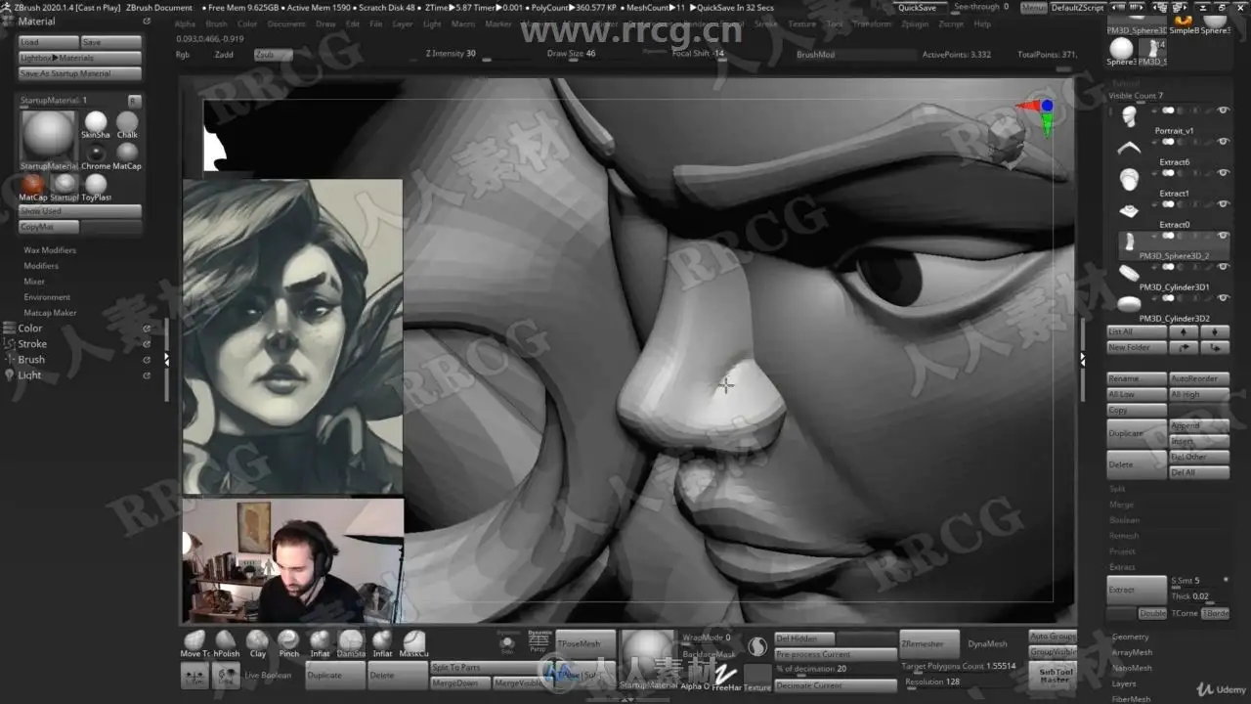Click the MergeDown button
Image resolution: width=1251 pixels, height=704 pixels.
[459, 682]
